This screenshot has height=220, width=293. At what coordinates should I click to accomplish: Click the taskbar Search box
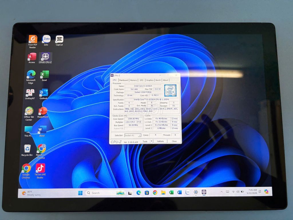tap(105, 193)
